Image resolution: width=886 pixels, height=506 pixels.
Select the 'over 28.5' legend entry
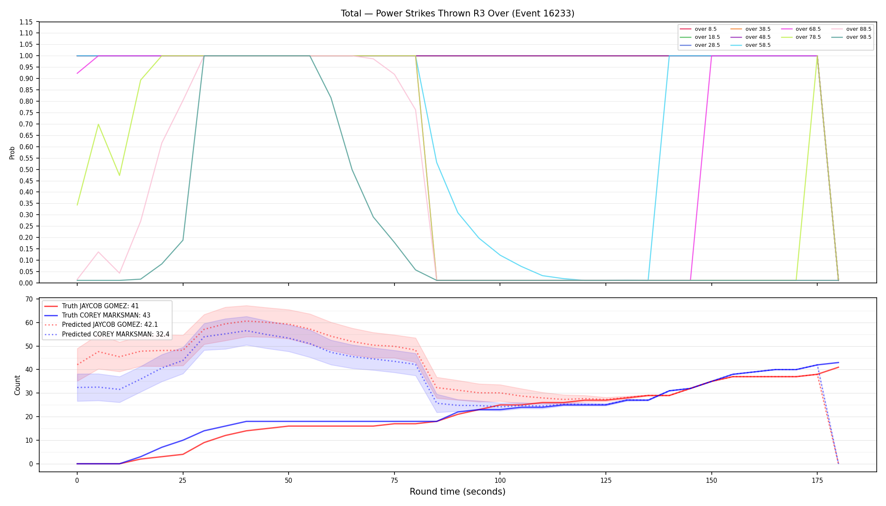click(700, 45)
